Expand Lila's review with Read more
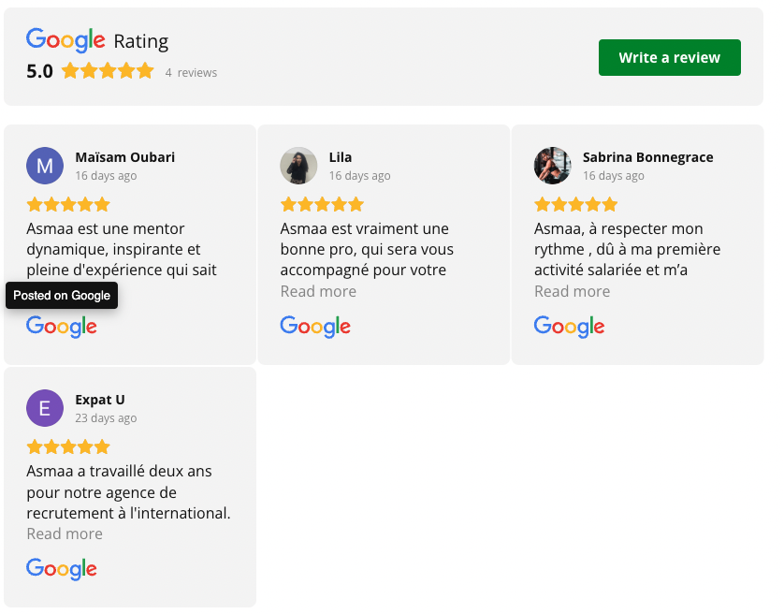The height and width of the screenshot is (614, 784). (x=318, y=291)
